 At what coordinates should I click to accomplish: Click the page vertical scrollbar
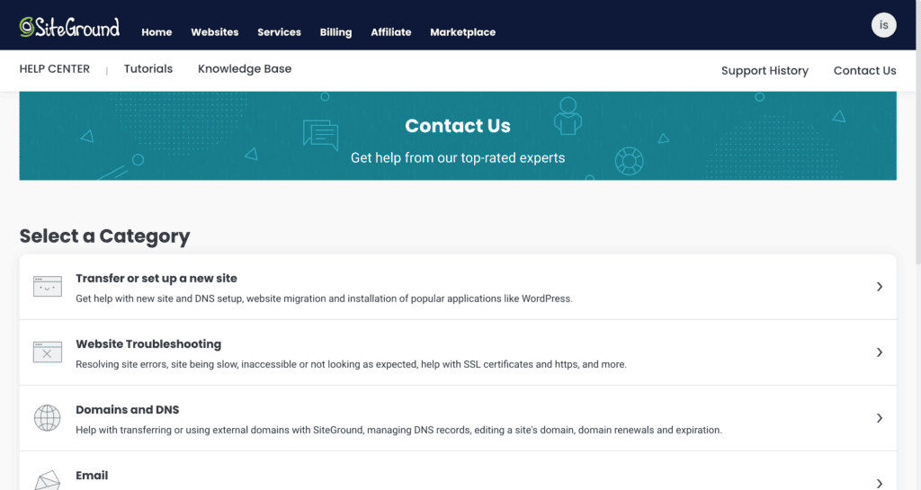click(917, 132)
